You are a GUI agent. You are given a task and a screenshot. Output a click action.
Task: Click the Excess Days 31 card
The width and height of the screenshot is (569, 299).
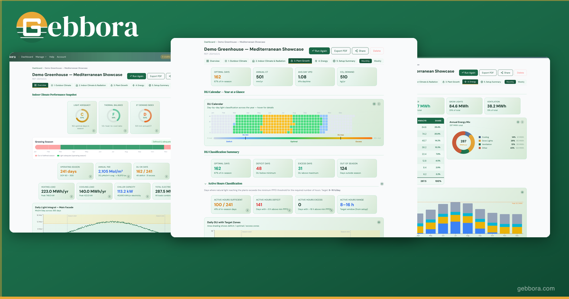point(314,168)
